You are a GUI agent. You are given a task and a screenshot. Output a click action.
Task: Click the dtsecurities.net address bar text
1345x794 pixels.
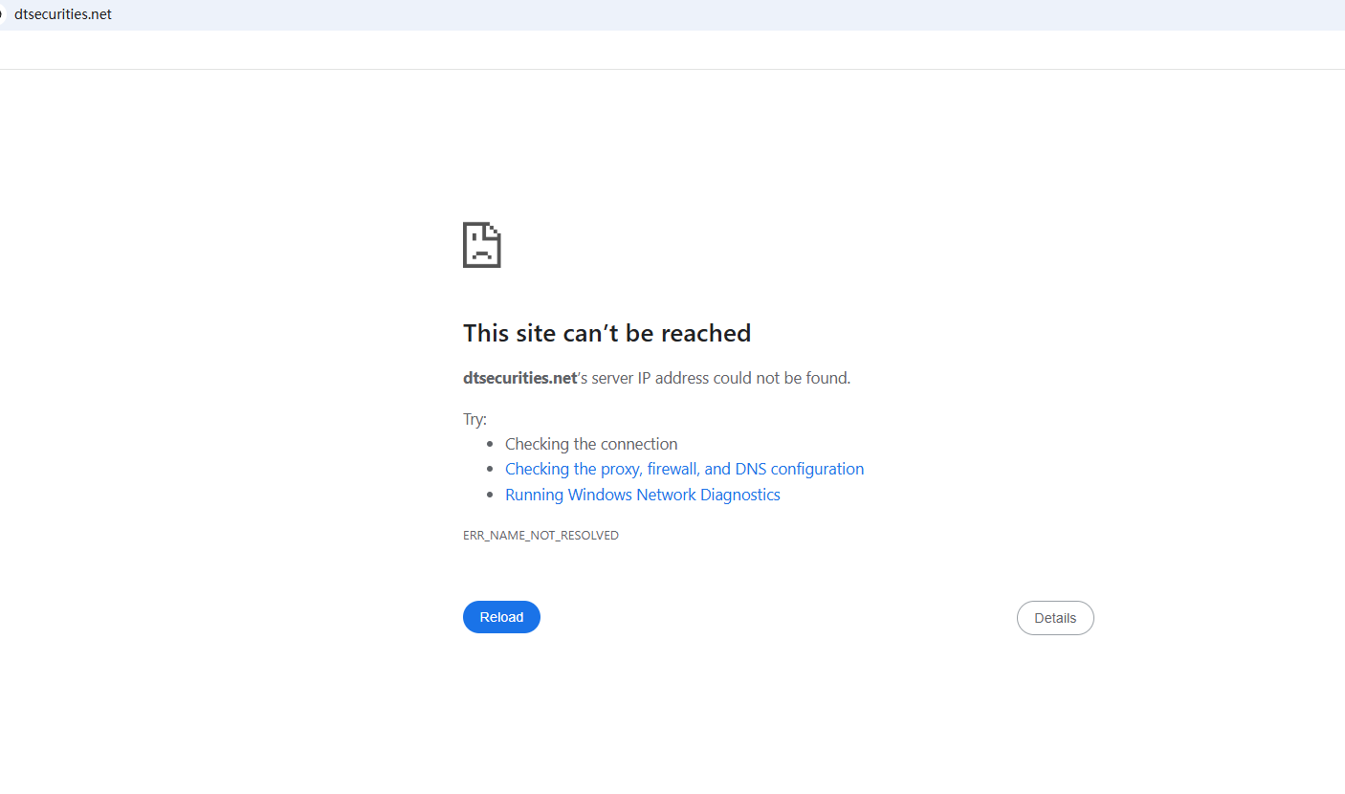(63, 14)
